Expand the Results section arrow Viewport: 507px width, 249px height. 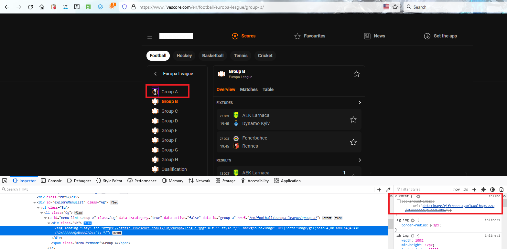click(x=360, y=160)
